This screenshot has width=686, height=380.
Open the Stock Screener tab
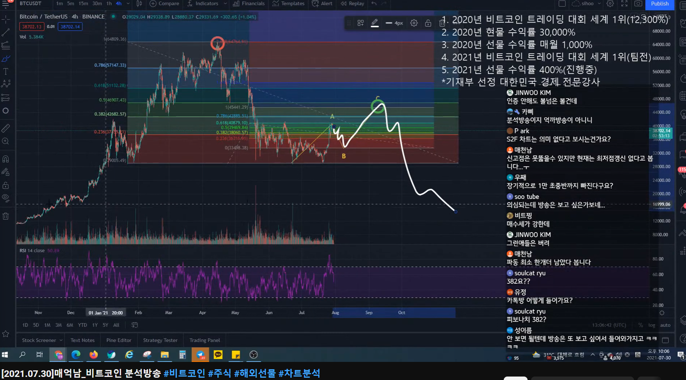[39, 340]
